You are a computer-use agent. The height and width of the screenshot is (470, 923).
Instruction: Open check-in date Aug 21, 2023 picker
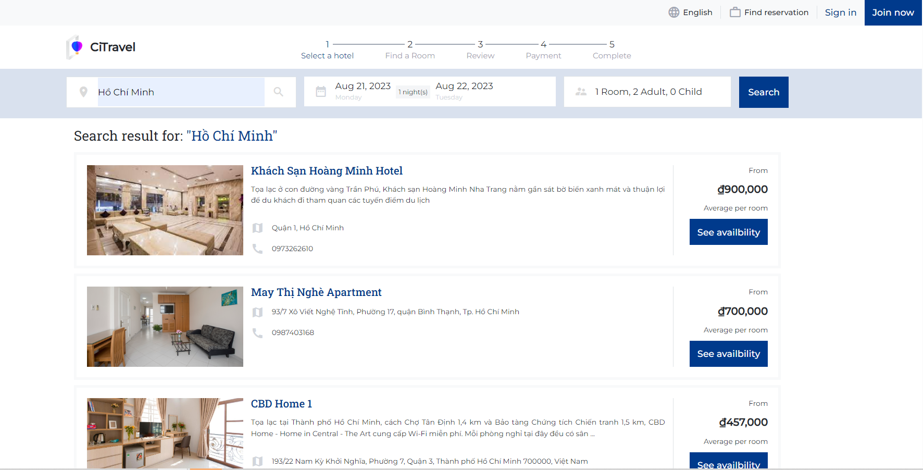[x=363, y=86]
